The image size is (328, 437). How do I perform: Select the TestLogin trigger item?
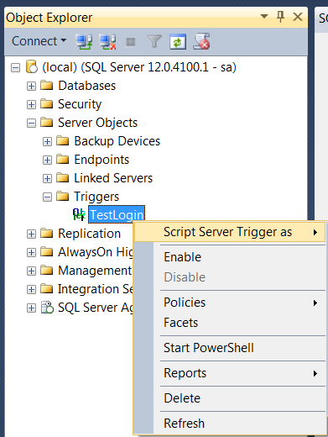pos(117,215)
